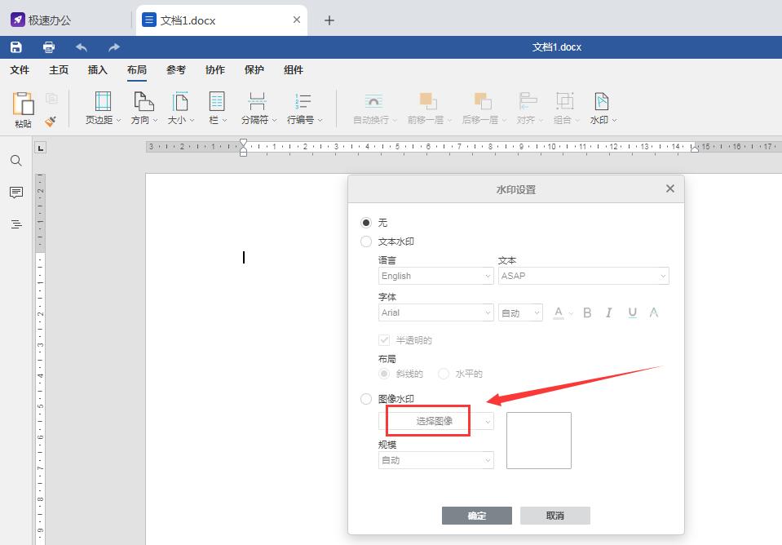This screenshot has height=545, width=782.
Task: Open the 文件 menu
Action: point(20,70)
